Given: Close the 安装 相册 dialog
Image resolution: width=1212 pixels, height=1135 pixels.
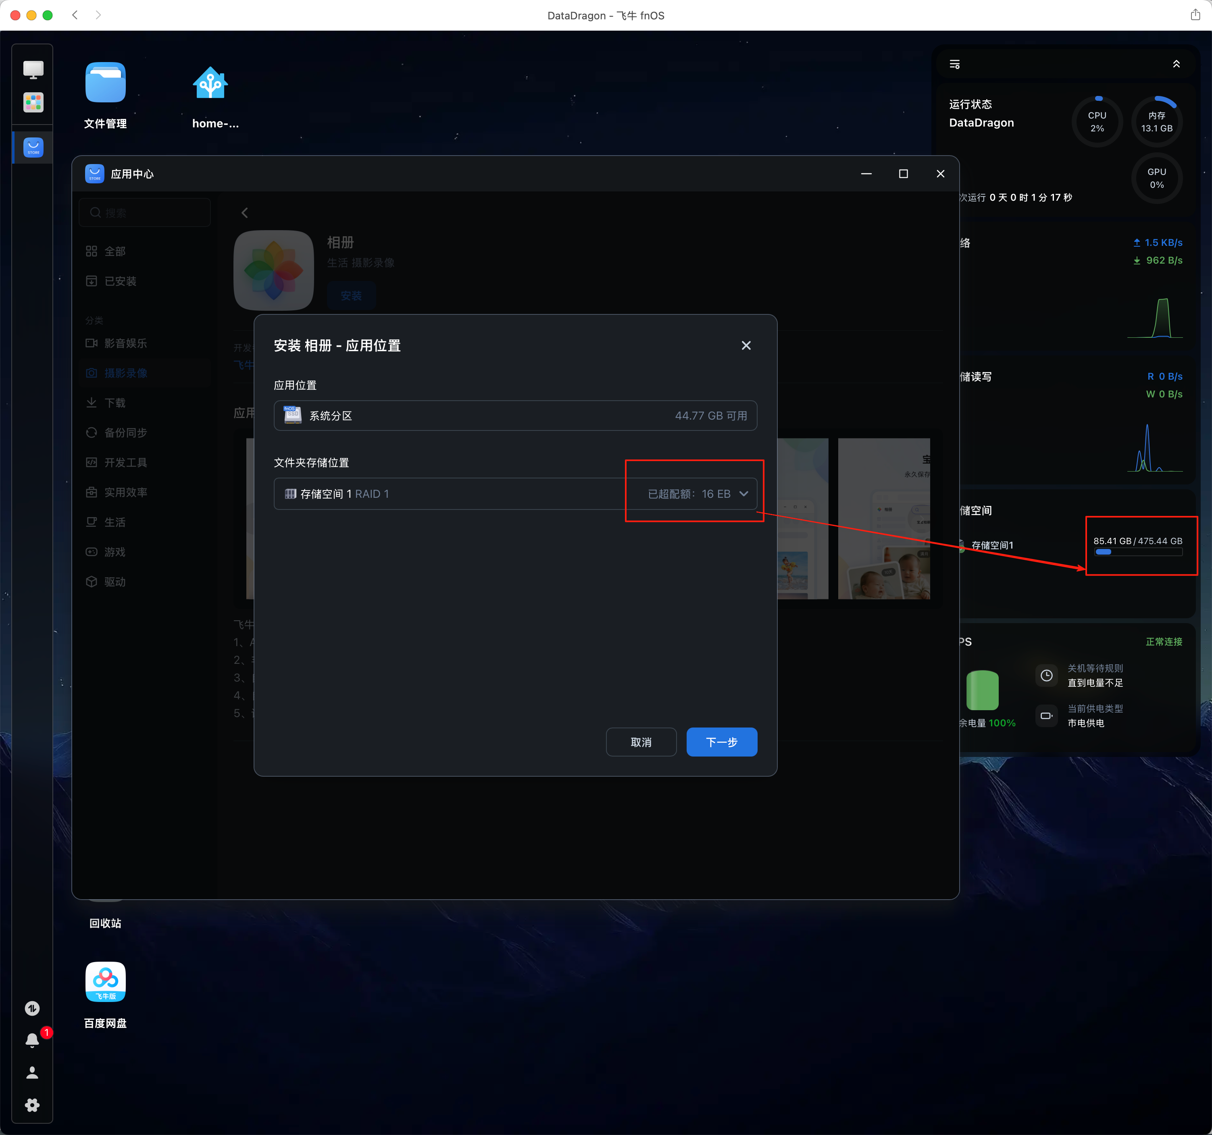Looking at the screenshot, I should pos(746,346).
